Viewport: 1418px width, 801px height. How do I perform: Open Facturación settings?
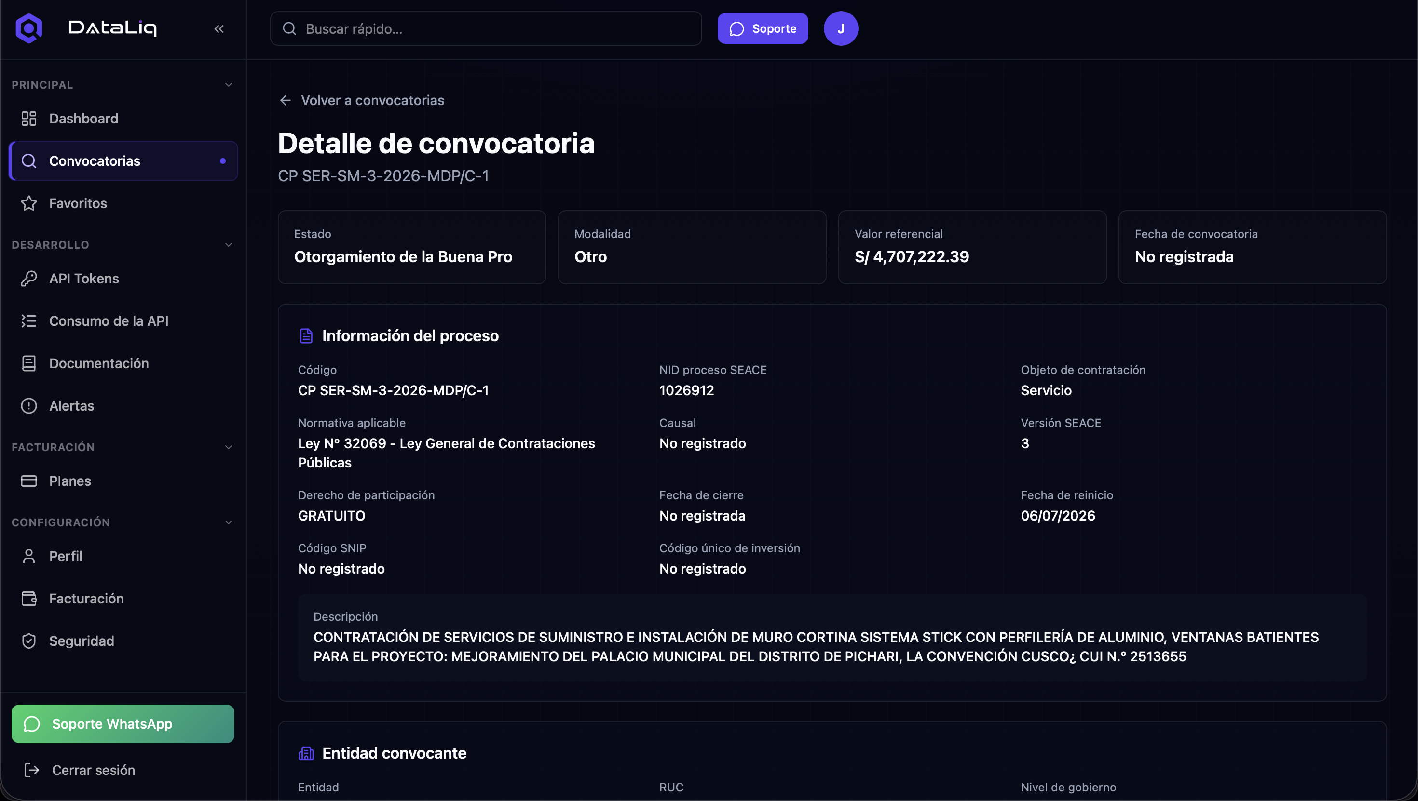pos(123,599)
